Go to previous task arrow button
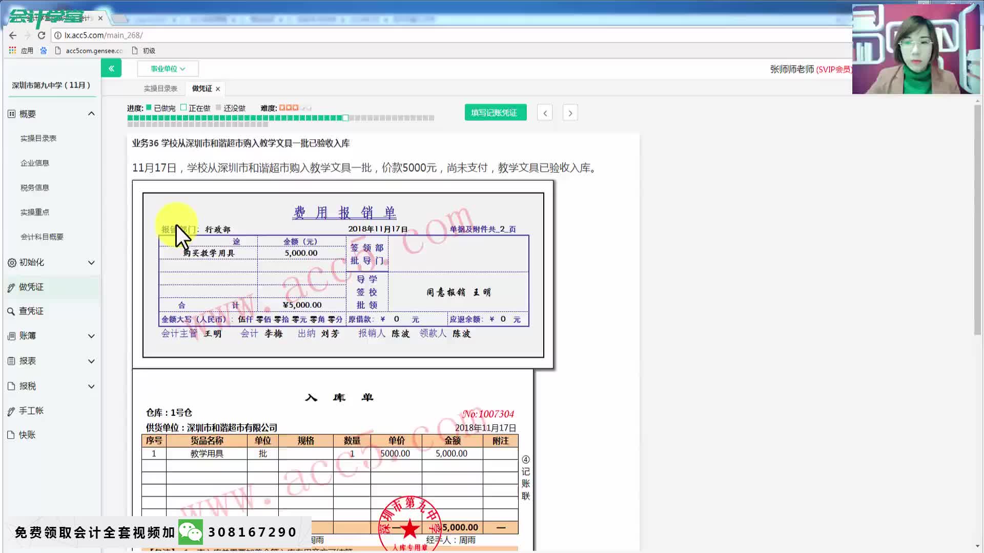 545,113
